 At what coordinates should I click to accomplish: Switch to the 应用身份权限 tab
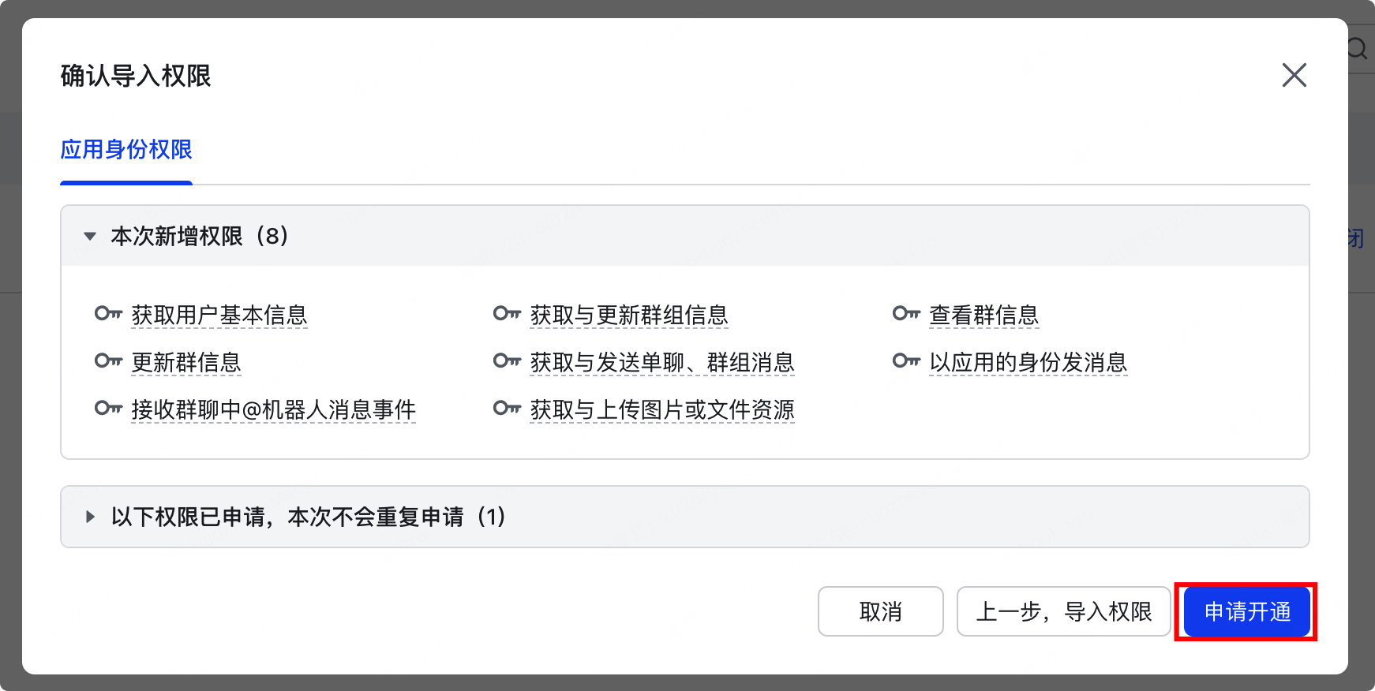(126, 150)
